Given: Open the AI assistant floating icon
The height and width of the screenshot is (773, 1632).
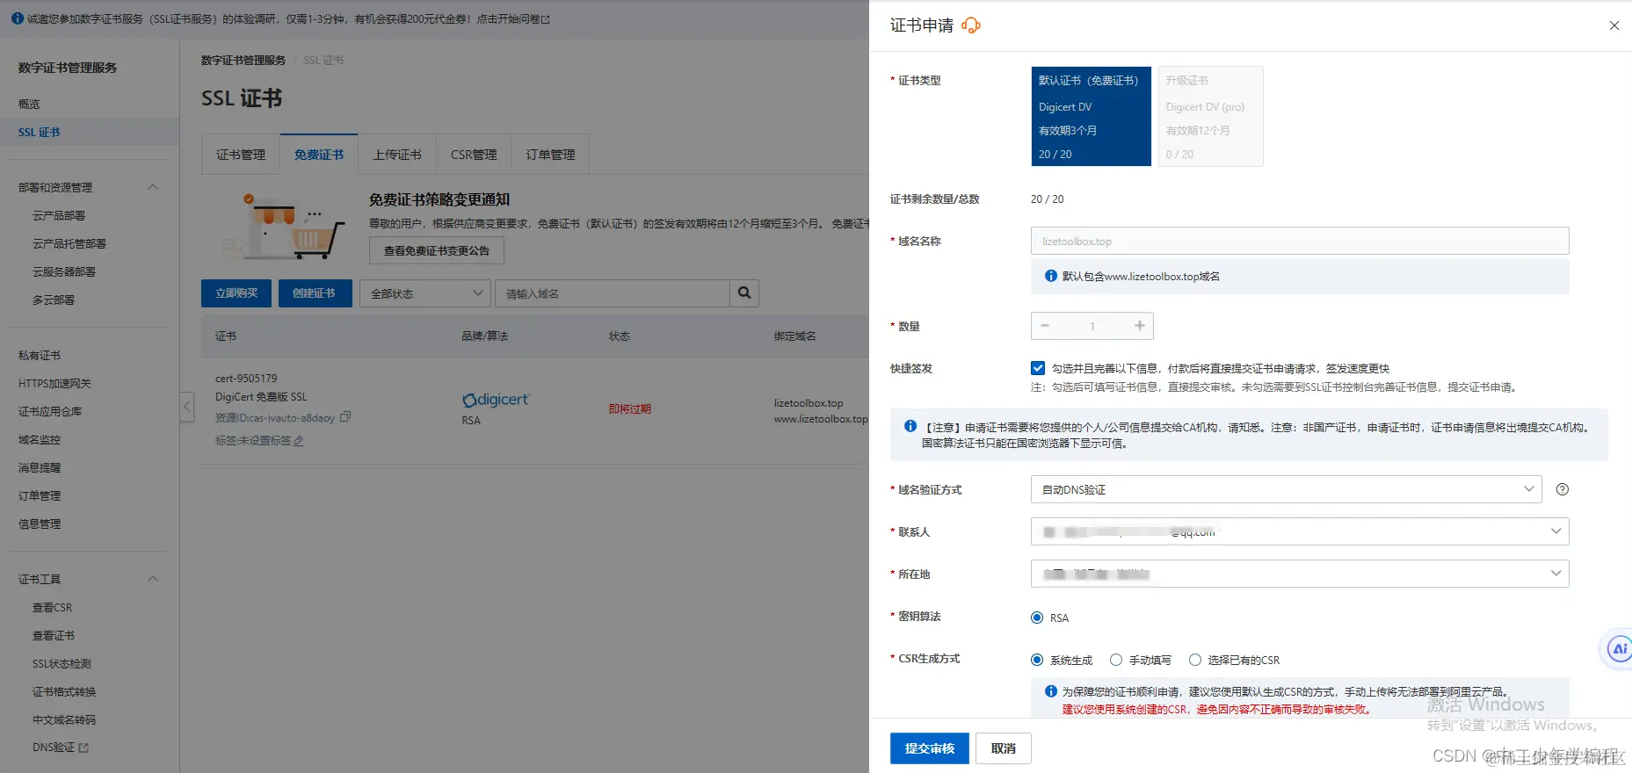Looking at the screenshot, I should [1619, 649].
